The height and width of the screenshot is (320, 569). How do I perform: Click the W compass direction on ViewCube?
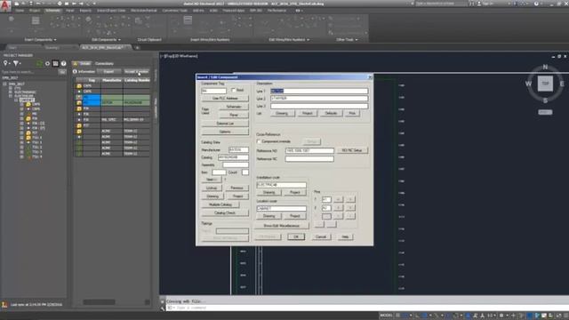(528, 84)
